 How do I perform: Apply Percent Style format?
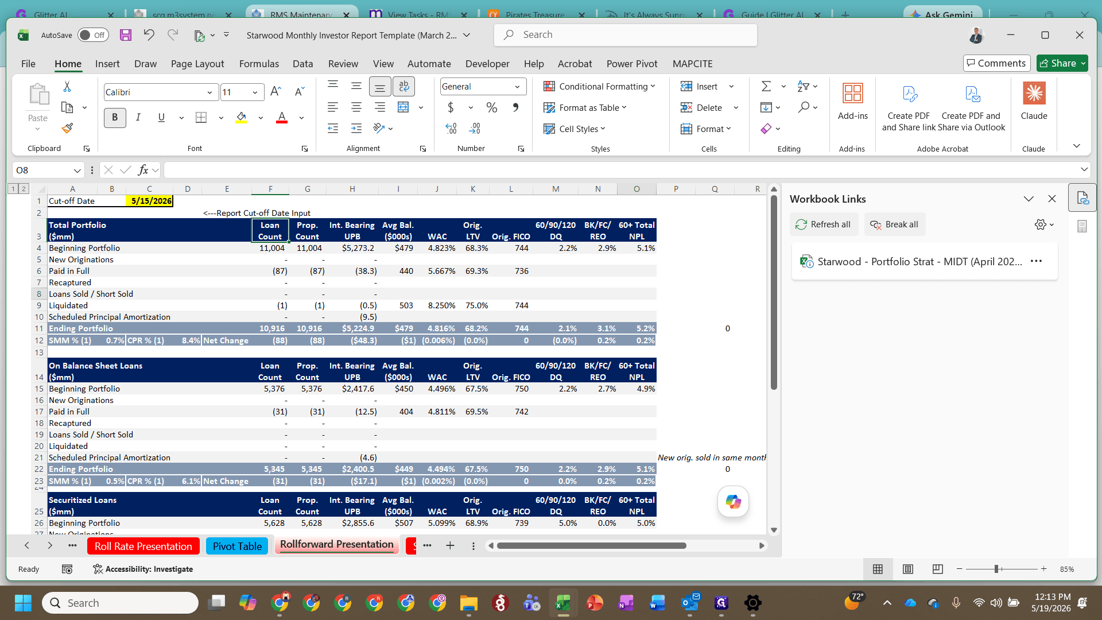click(x=492, y=107)
